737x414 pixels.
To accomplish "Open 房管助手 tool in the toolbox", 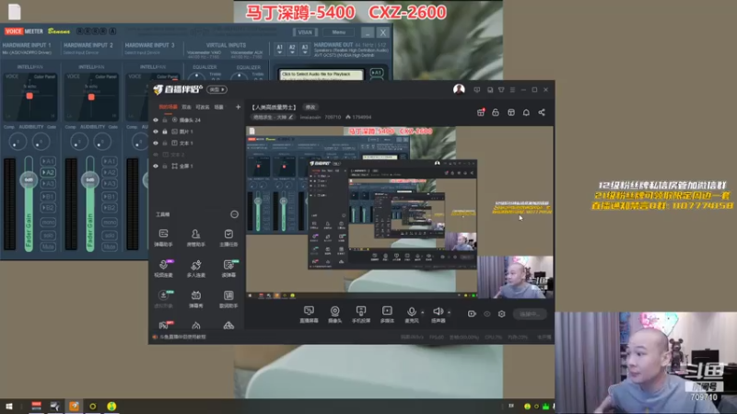I will (195, 237).
